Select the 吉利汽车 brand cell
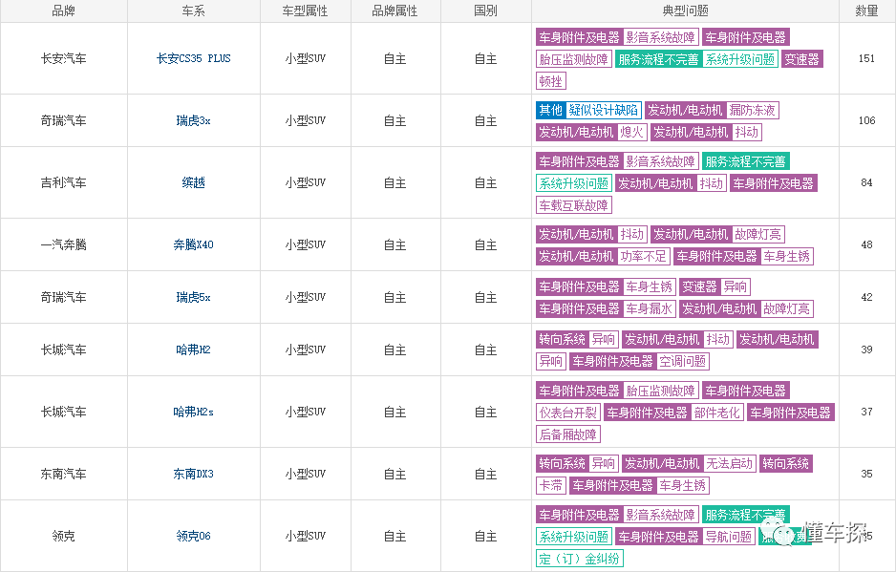Screen dimensions: 896x572 pos(63,182)
